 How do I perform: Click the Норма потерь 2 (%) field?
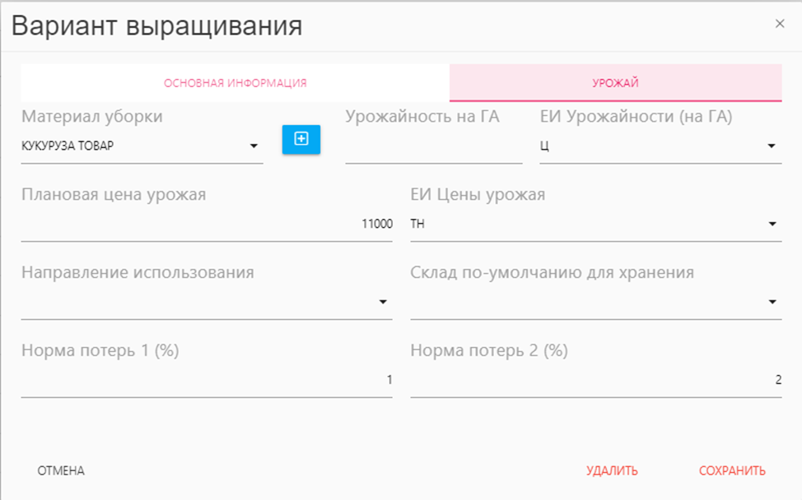pyautogui.click(x=595, y=380)
